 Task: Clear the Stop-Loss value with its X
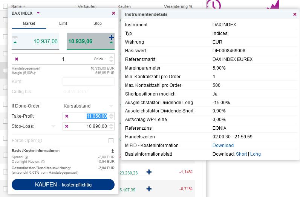tap(67, 126)
